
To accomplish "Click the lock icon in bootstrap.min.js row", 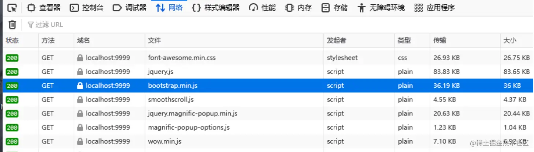I will (80, 85).
